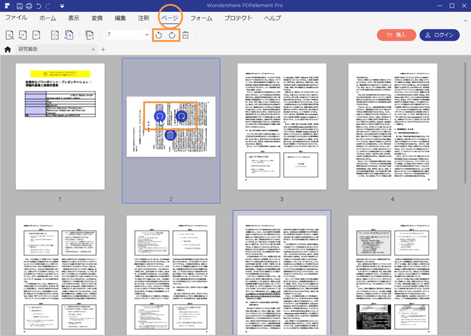This screenshot has height=336, width=471.
Task: Close the 研究報告 document tab
Action: [x=94, y=50]
